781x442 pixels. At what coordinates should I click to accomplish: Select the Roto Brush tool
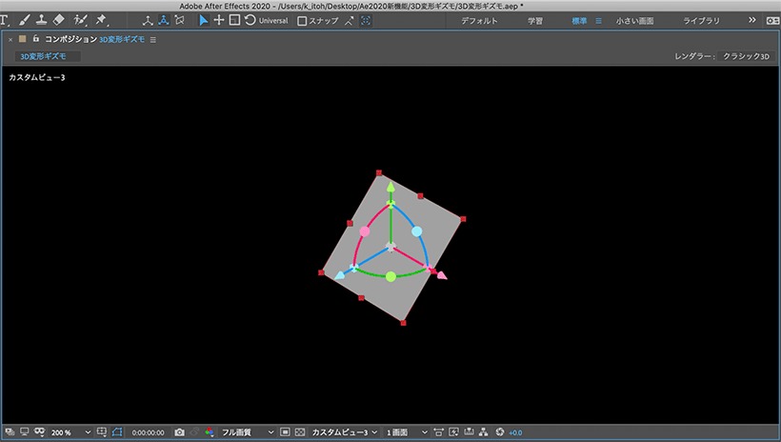click(x=80, y=20)
